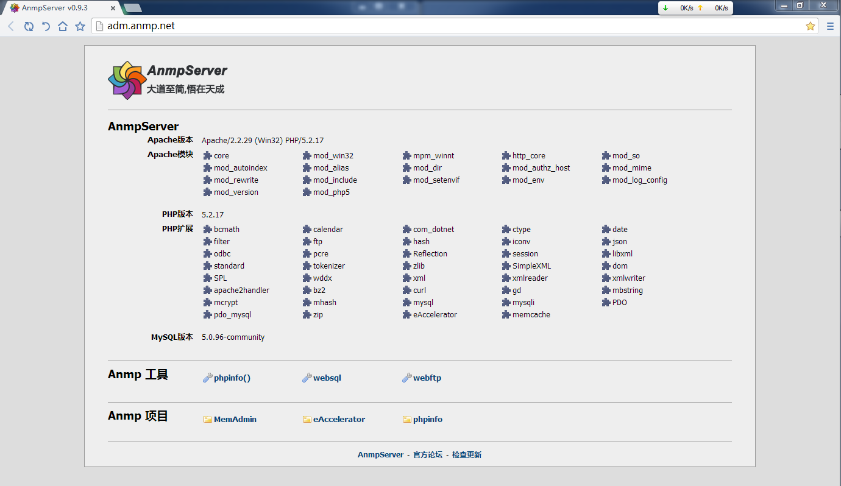Click the 5.2.17 value beside PHP版本
Viewport: 841px width, 486px height.
click(x=213, y=215)
